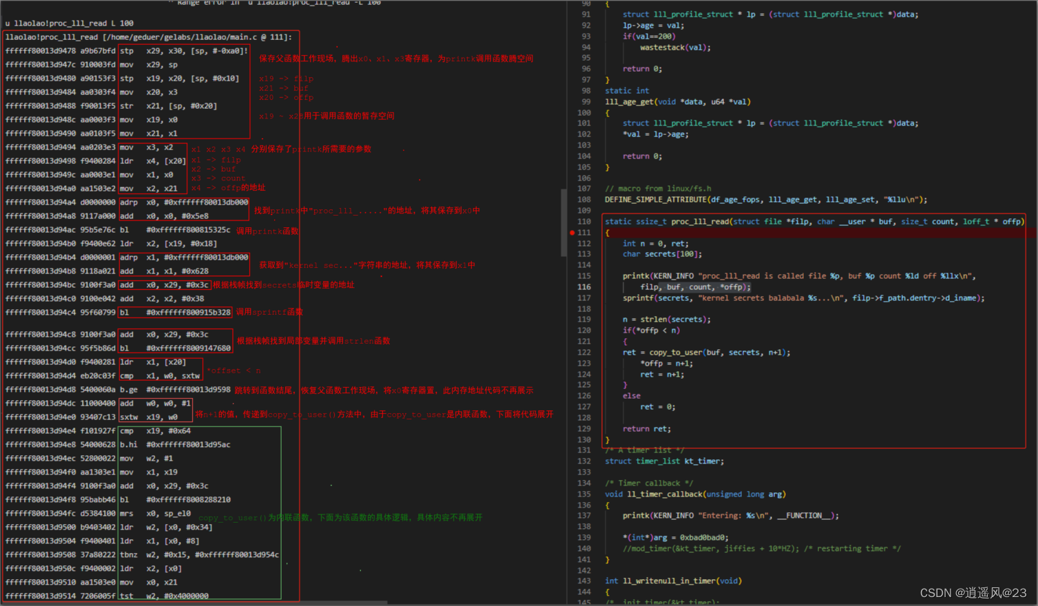Viewport: 1038px width, 606px height.
Task: Click line number 130 in the editor gutter
Action: (x=584, y=440)
